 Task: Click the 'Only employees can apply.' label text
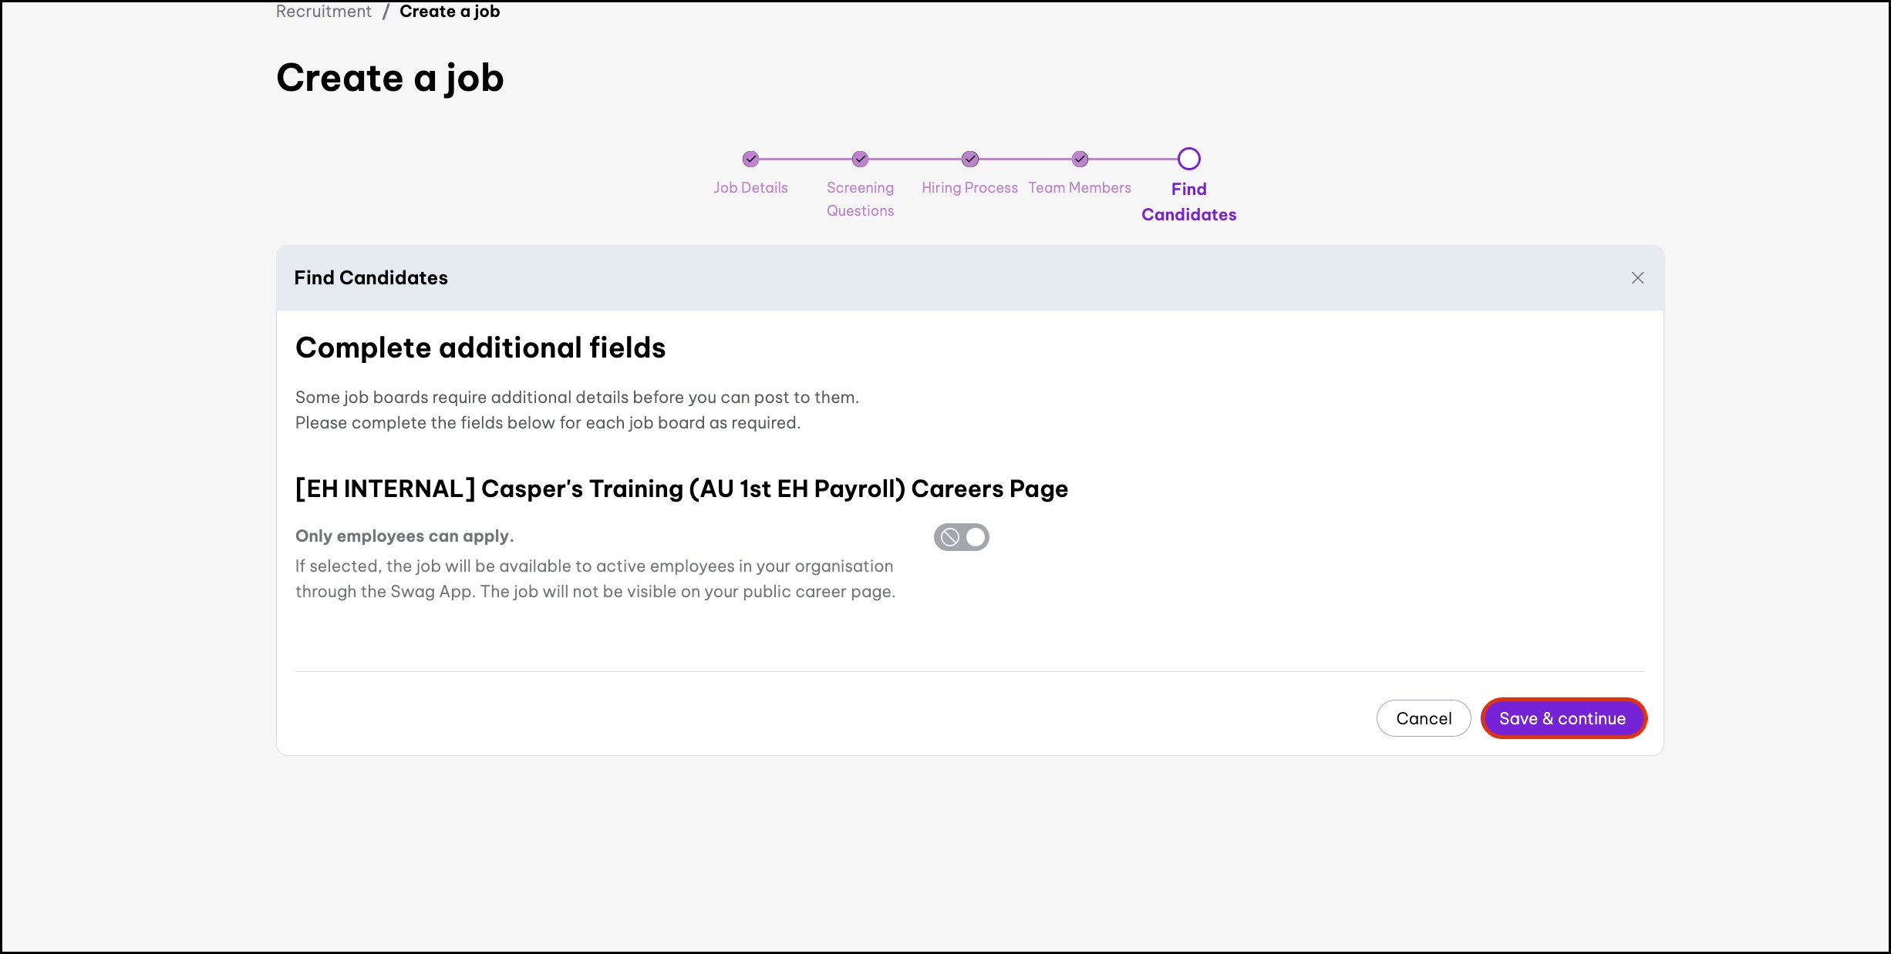coord(404,536)
